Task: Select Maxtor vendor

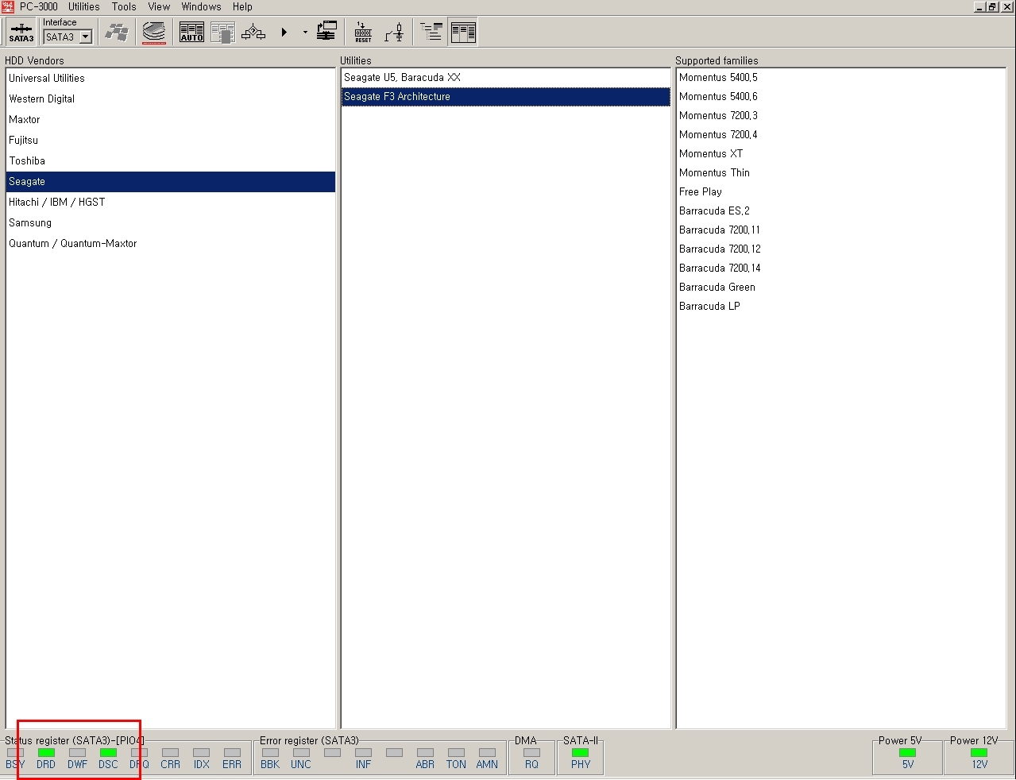Action: click(x=171, y=119)
